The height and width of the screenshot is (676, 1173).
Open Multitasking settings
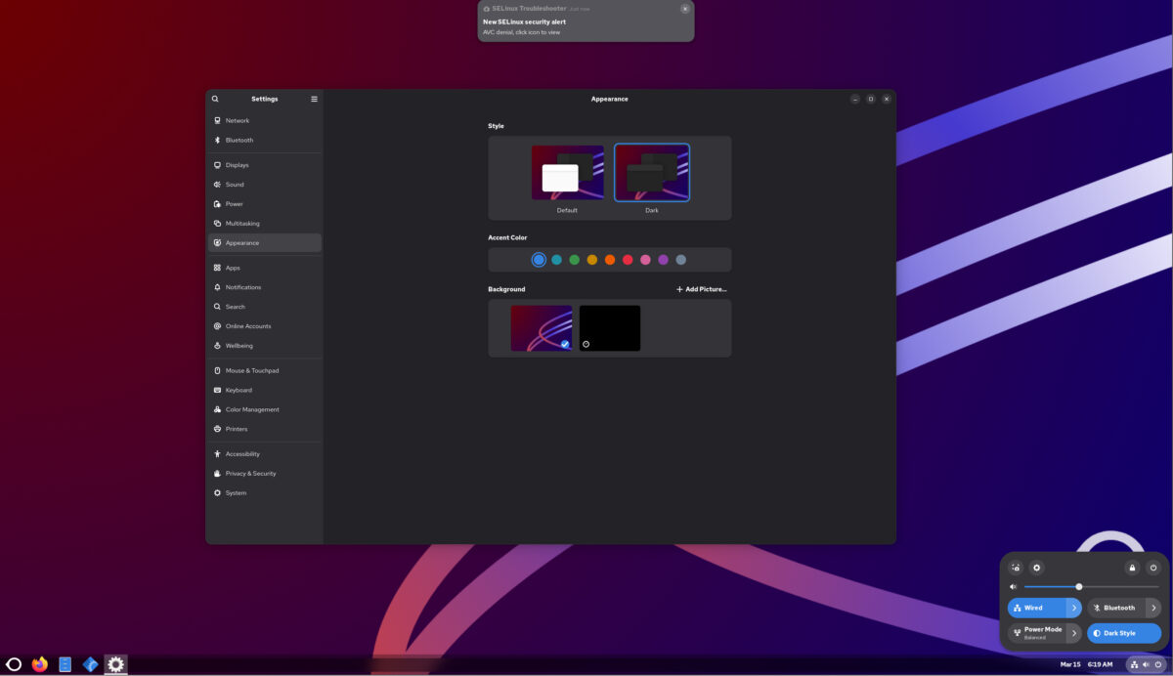241,223
